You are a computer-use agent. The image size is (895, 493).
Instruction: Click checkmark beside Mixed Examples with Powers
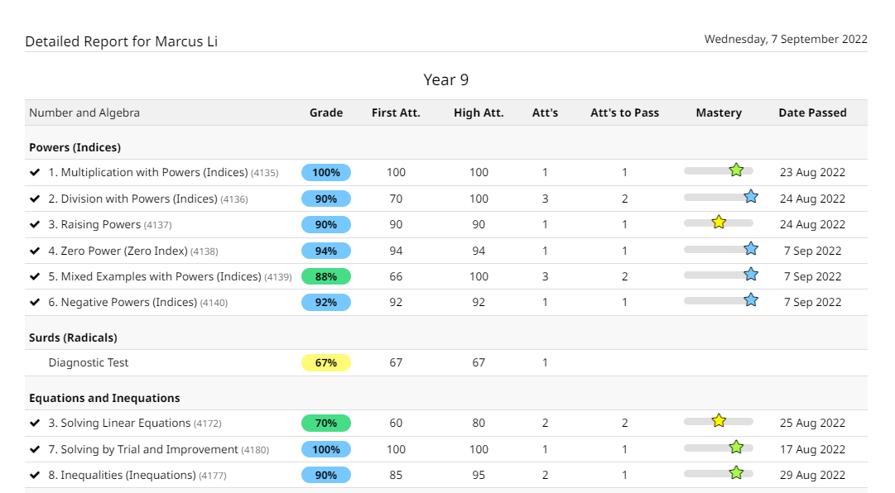(x=35, y=276)
